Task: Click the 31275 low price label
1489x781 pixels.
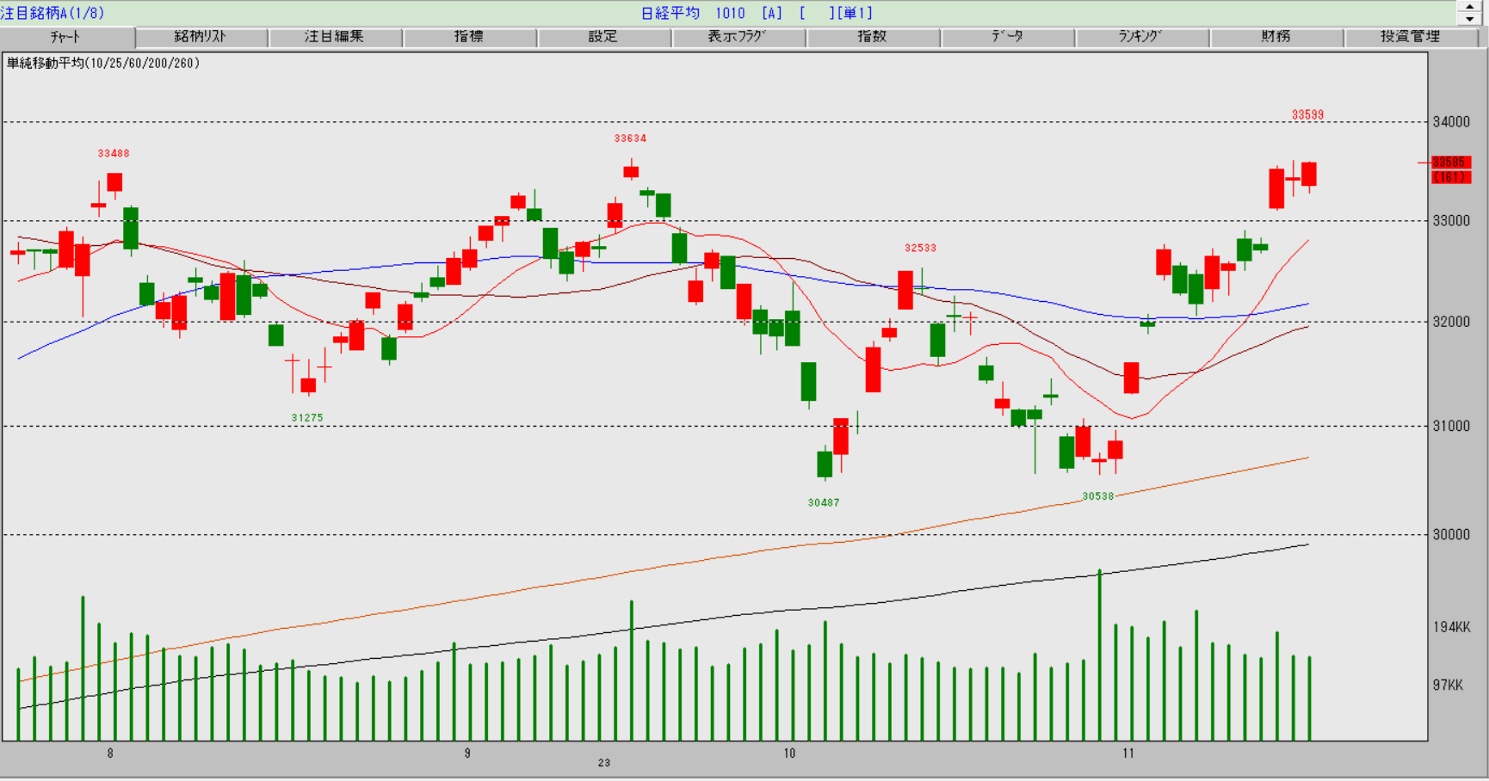Action: [307, 418]
